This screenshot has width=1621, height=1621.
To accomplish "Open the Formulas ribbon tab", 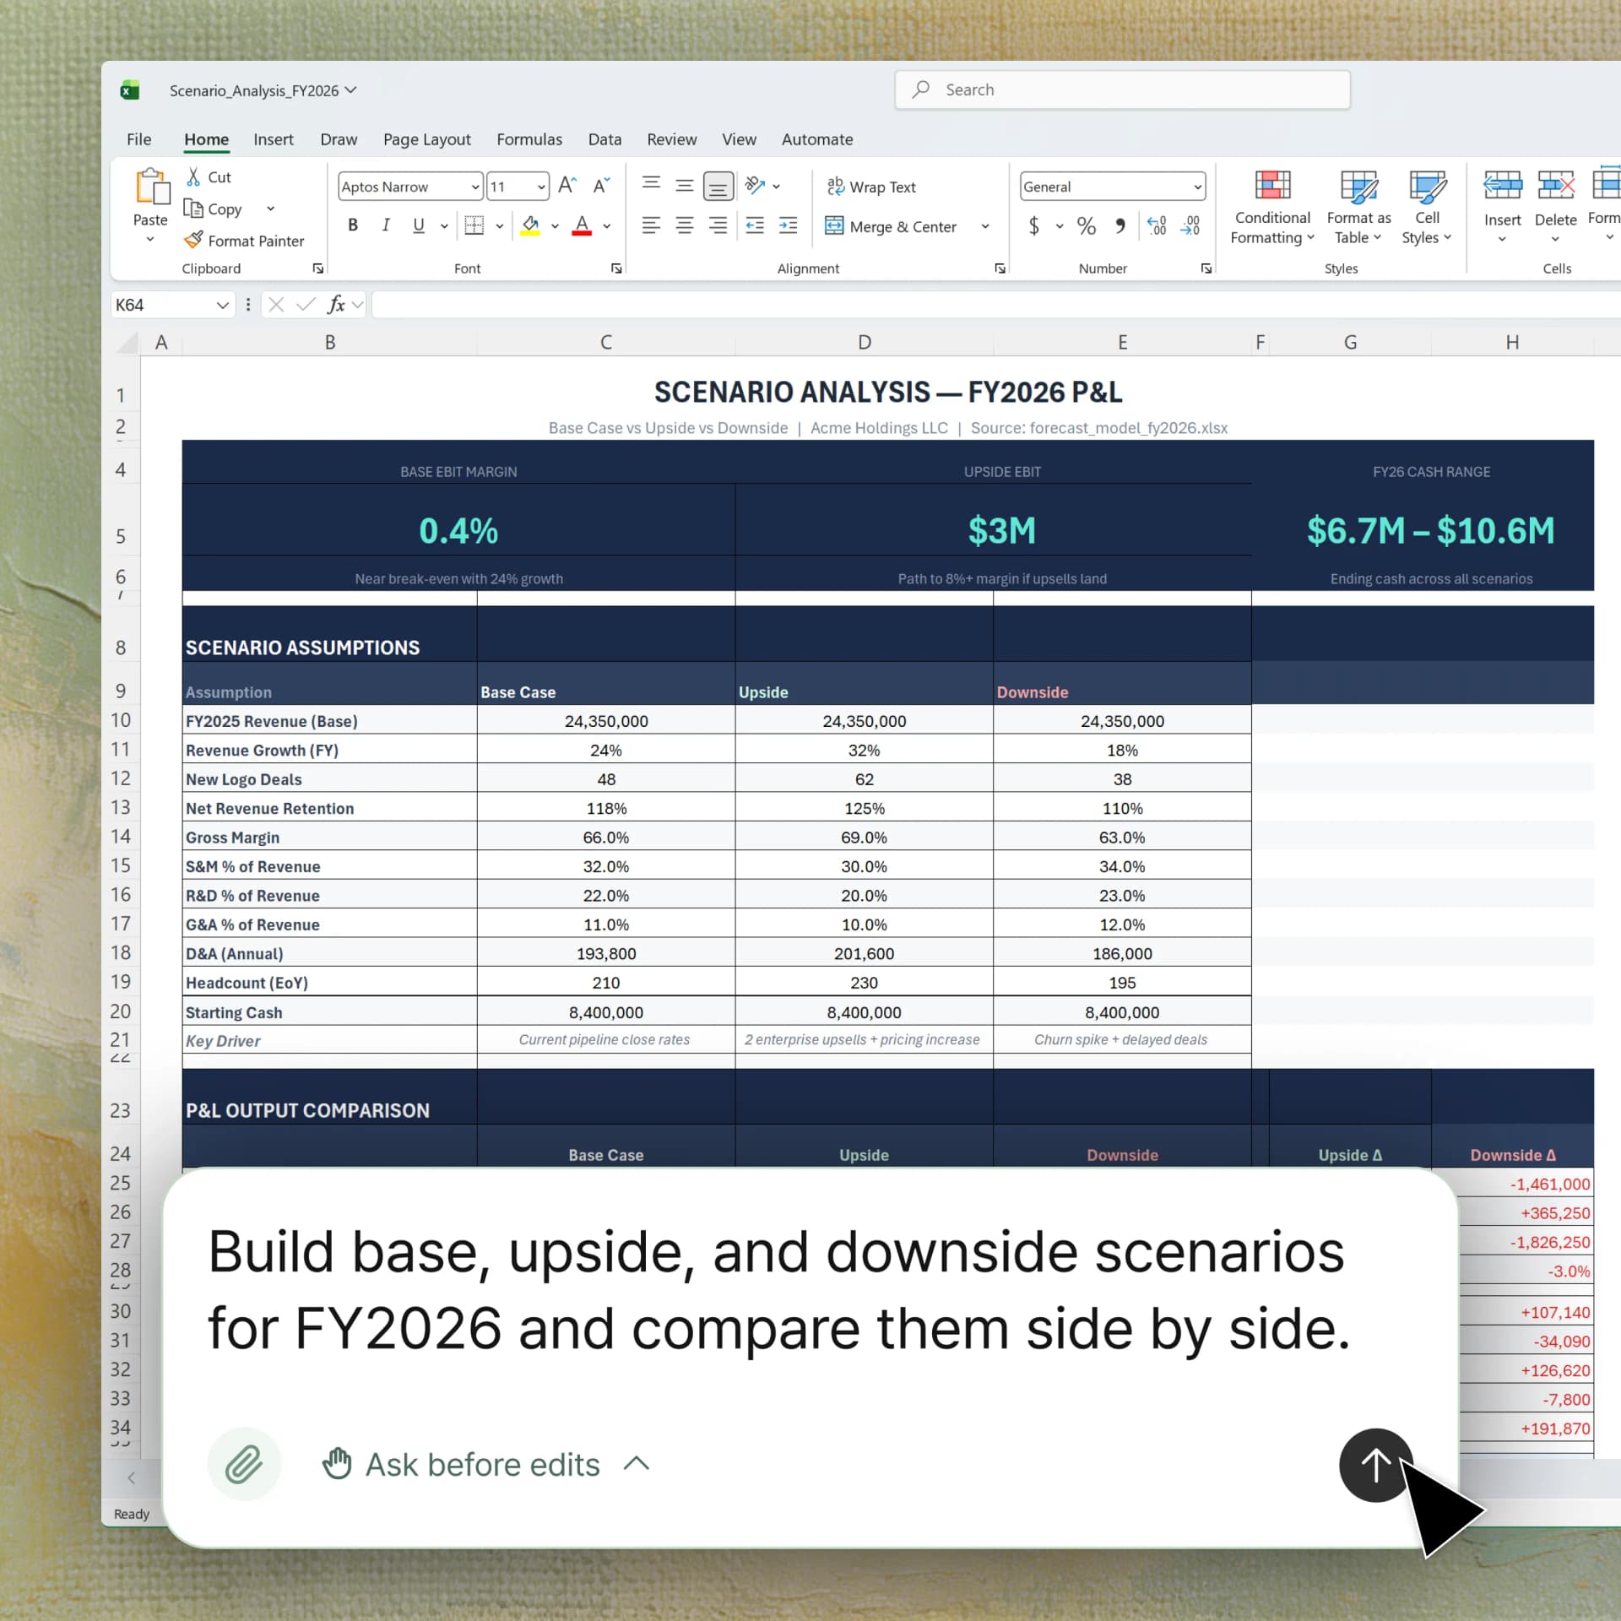I will pos(529,139).
